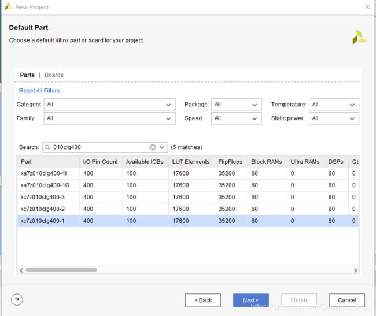Sort by DSPs column header
Viewport: 376px width, 316px height.
pyautogui.click(x=337, y=162)
